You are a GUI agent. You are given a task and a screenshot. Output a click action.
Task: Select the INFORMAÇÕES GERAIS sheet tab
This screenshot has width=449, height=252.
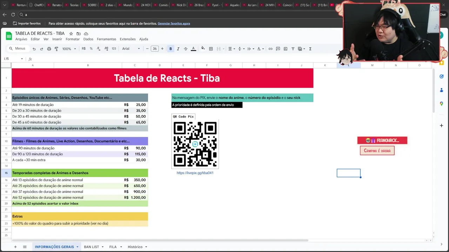[x=54, y=247]
